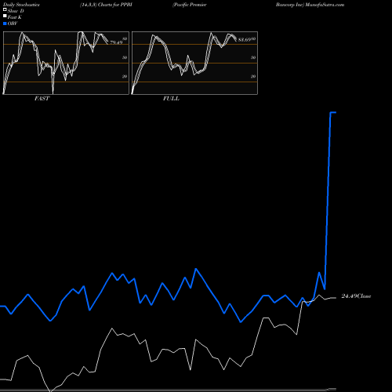392x392 pixels.
Task: Click the 'Slow D' legend label
Action: tap(16, 11)
